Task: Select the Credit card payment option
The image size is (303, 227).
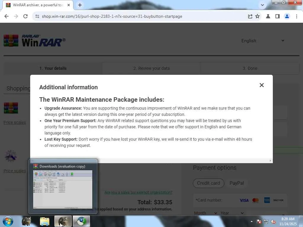Action: [209, 183]
